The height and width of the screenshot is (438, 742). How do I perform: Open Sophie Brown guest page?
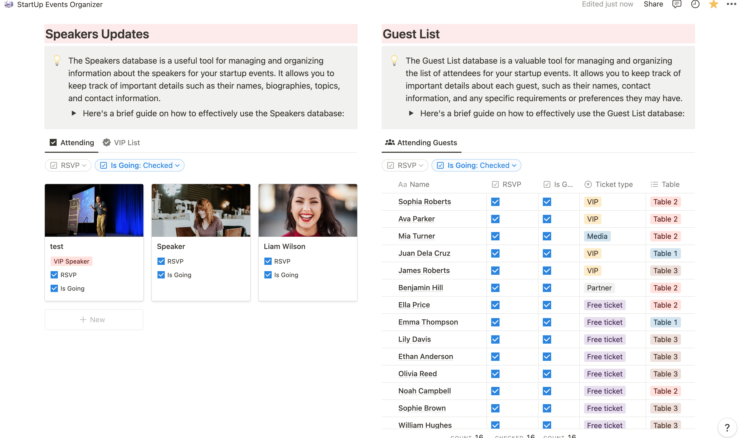[422, 408]
